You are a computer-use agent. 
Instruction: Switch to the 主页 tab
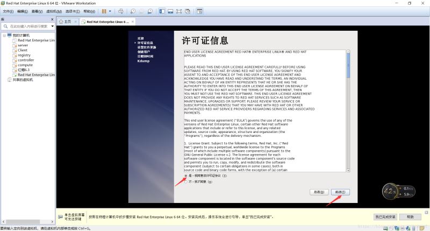(x=65, y=22)
